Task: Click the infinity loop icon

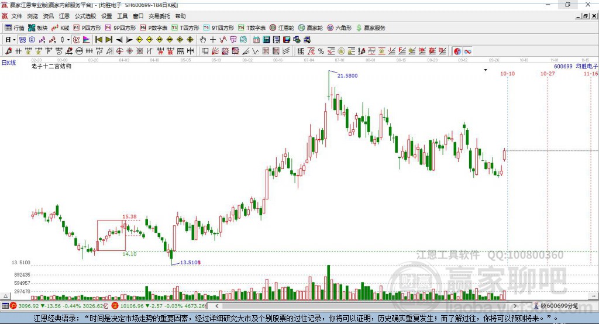Action: [467, 51]
